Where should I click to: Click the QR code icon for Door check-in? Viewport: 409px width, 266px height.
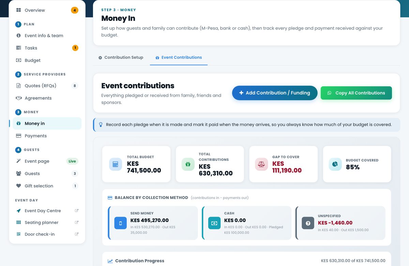click(18, 234)
